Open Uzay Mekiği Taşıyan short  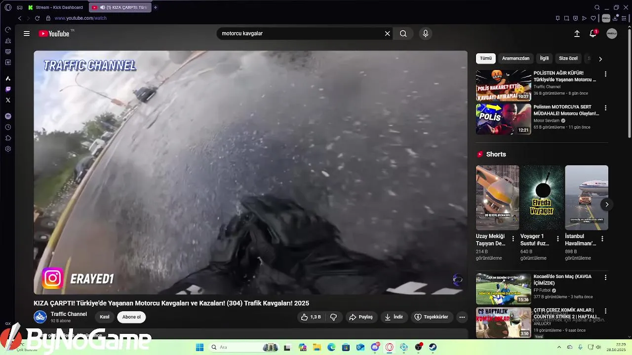(497, 197)
